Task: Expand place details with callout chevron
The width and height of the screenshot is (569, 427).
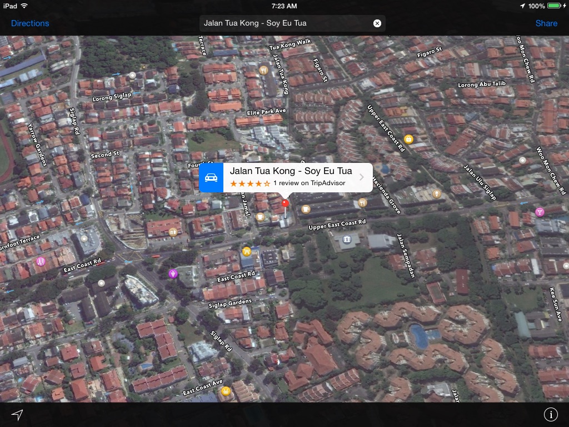Action: pos(362,177)
